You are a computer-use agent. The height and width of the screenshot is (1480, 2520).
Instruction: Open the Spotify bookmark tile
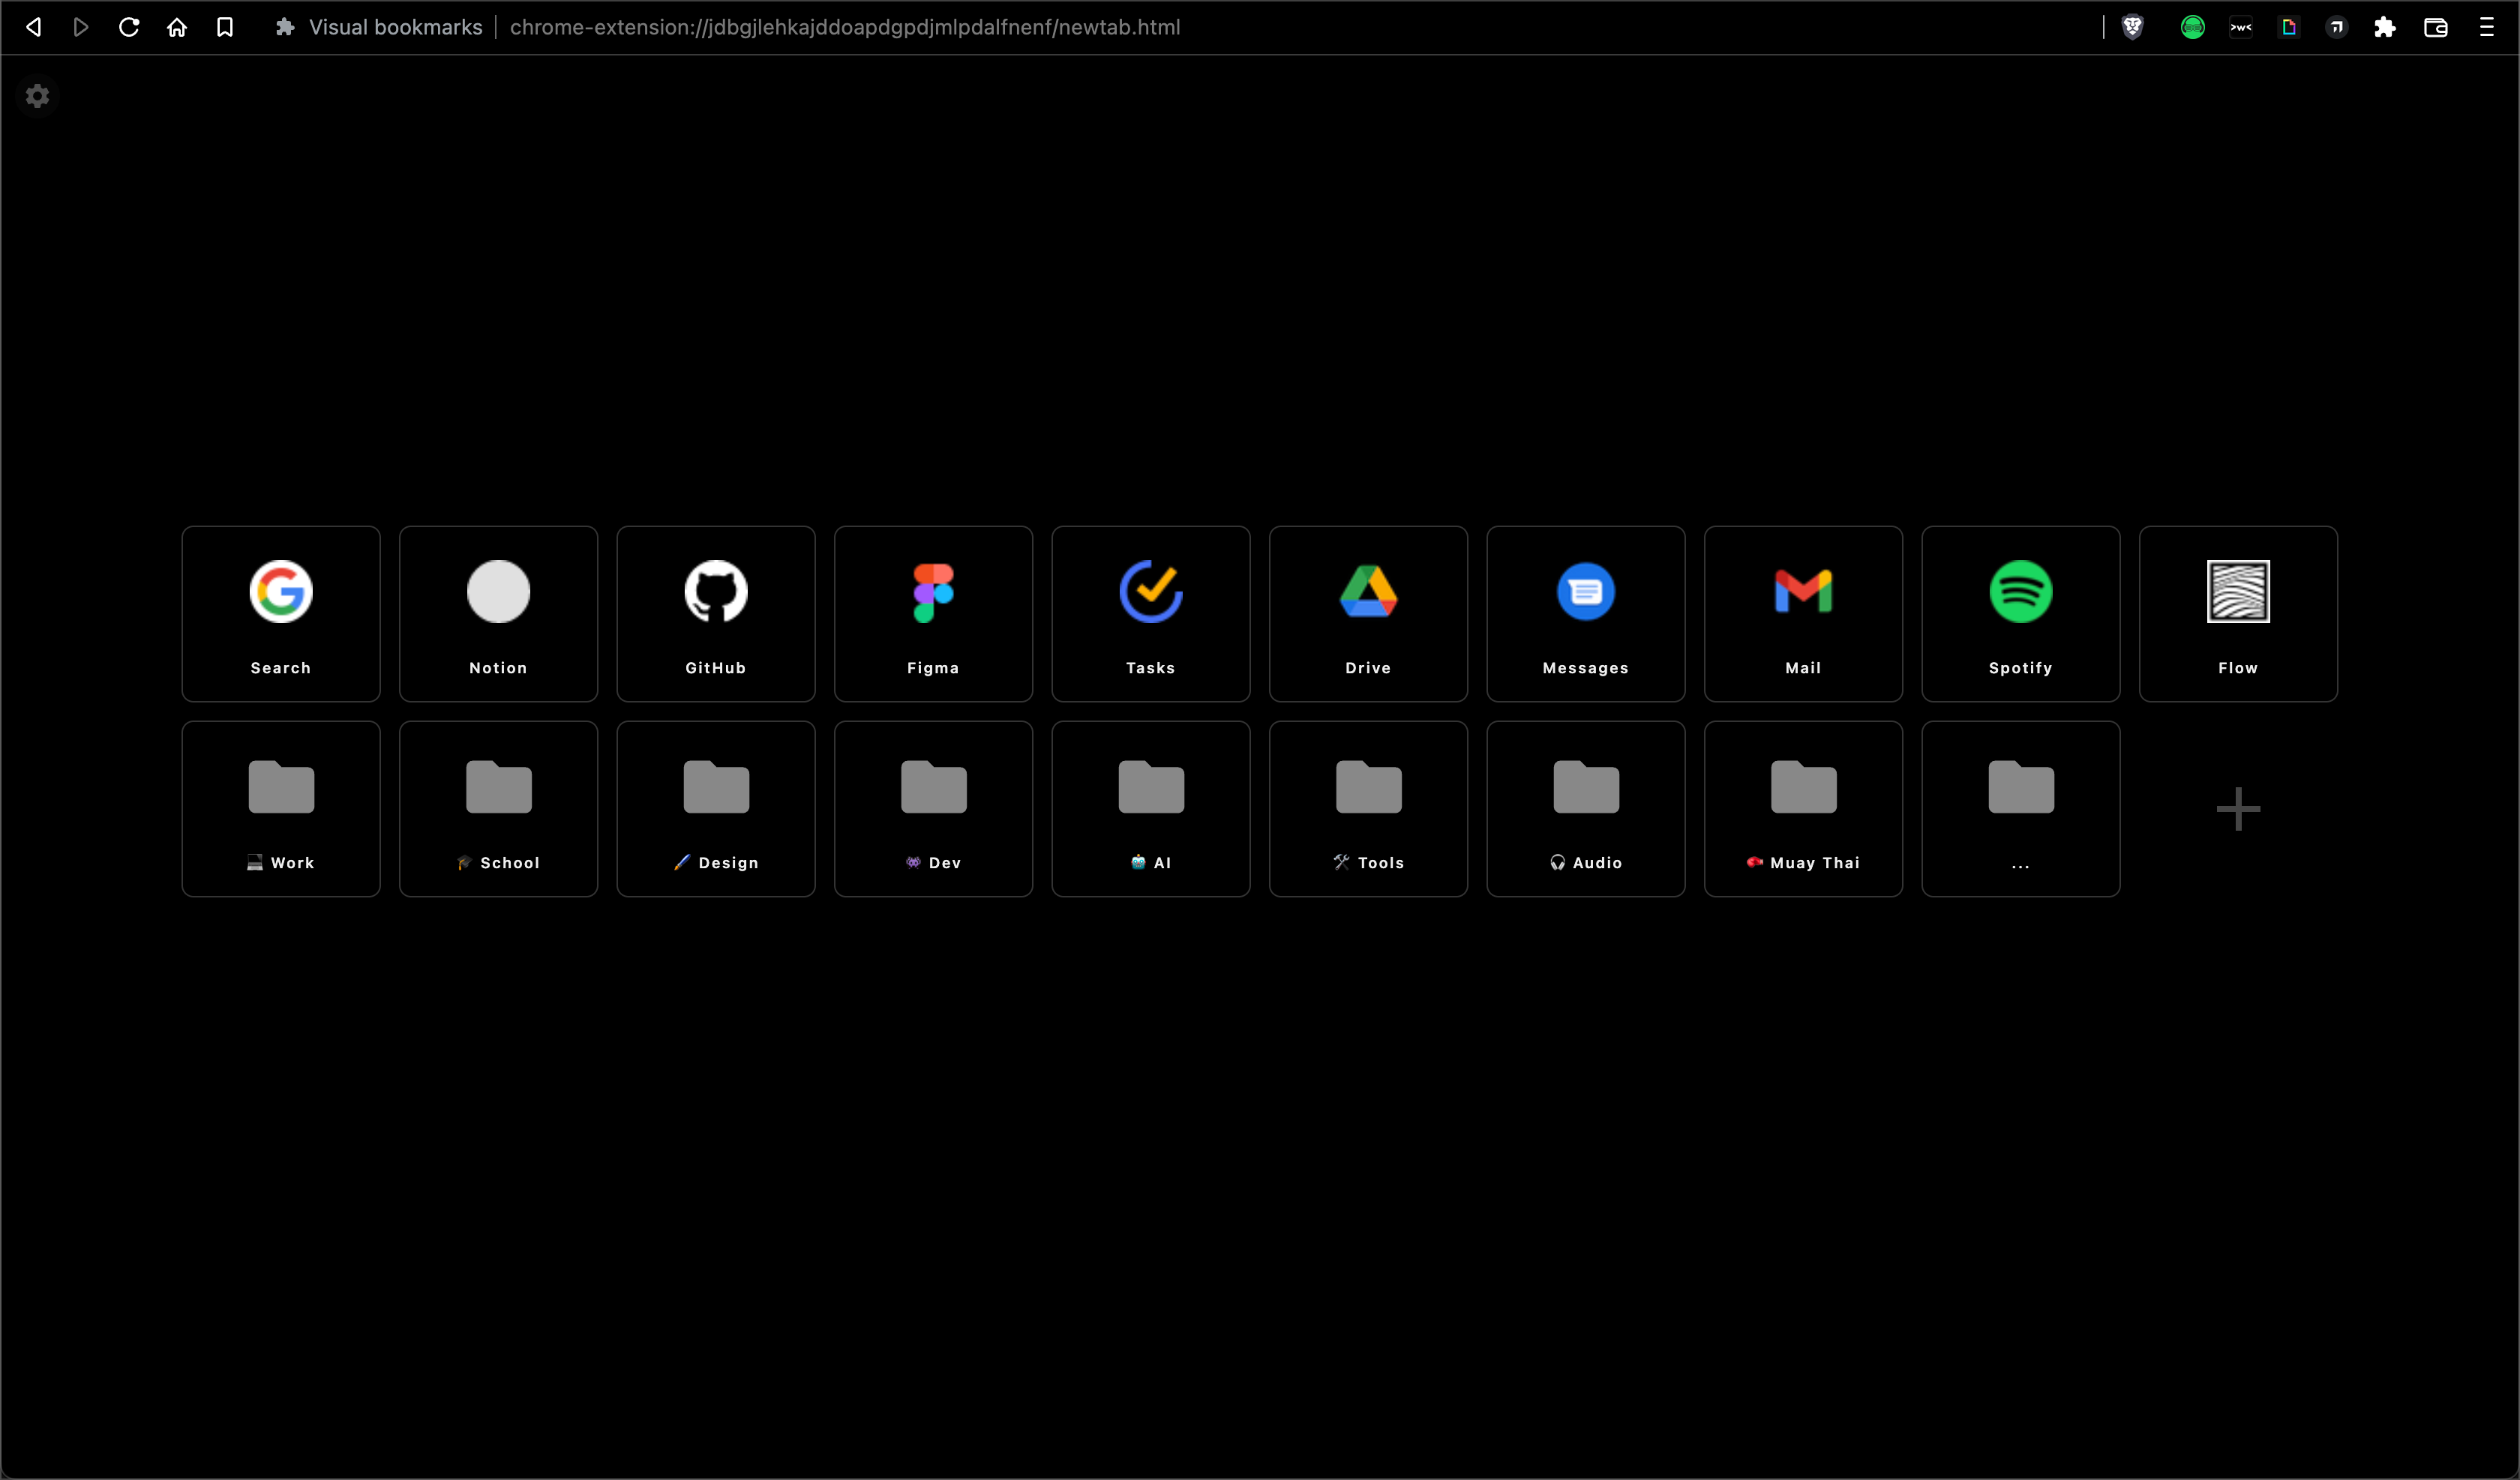coord(2019,613)
